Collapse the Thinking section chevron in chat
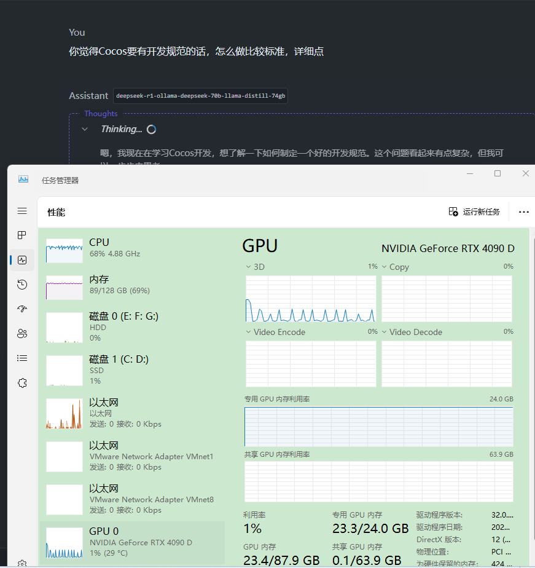This screenshot has height=568, width=535. point(85,129)
